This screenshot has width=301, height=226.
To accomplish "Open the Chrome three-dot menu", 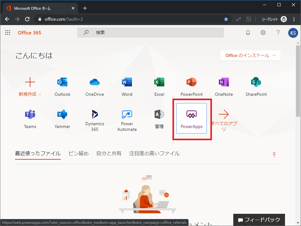I will pyautogui.click(x=294, y=19).
